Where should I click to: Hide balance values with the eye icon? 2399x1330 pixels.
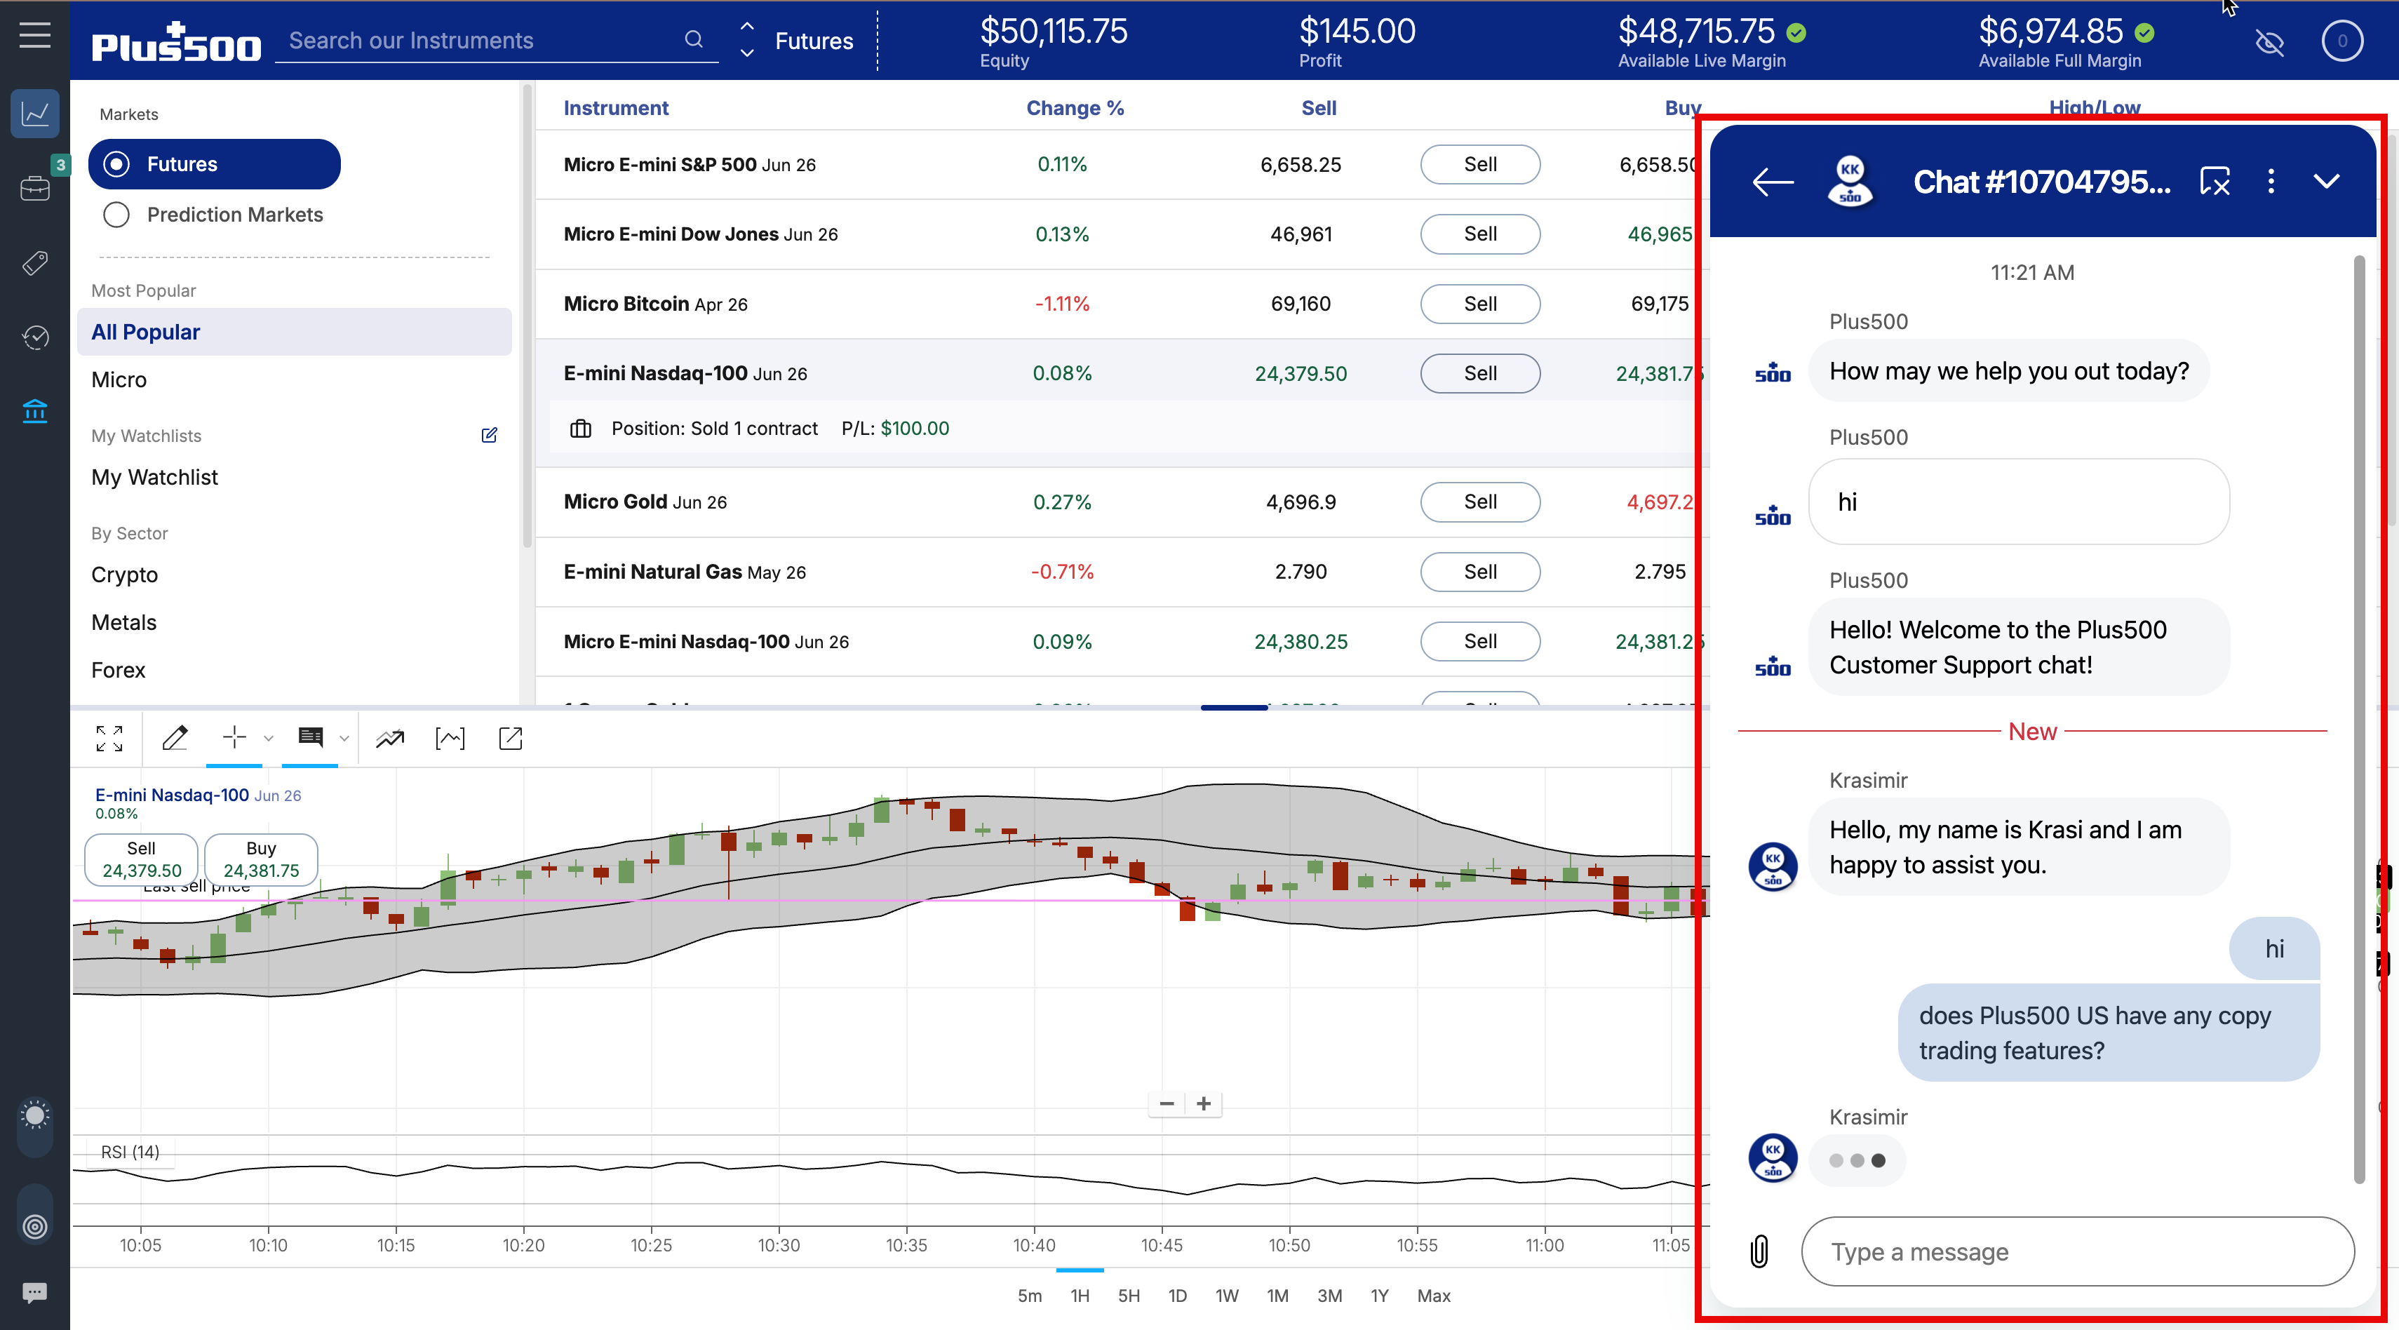(2269, 42)
